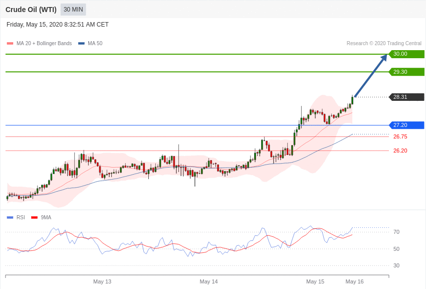Click the 30.00 green resistance price tag
The height and width of the screenshot is (289, 426).
click(x=406, y=54)
